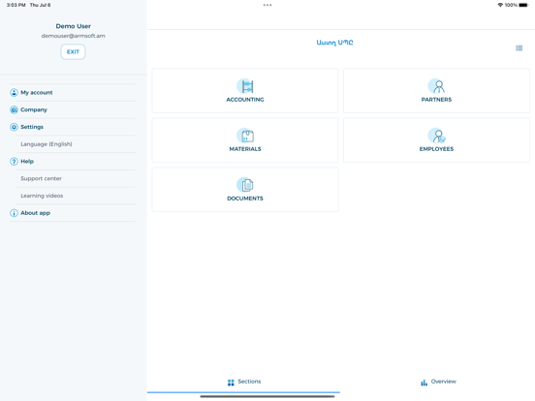
Task: Click the PARTNERS label
Action: click(436, 100)
